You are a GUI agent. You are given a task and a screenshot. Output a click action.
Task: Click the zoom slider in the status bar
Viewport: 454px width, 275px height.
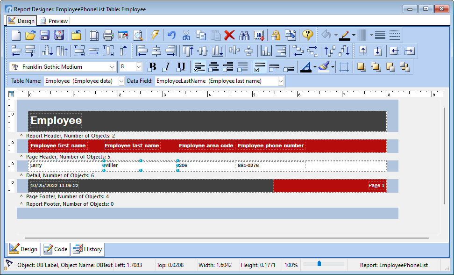[x=324, y=264]
